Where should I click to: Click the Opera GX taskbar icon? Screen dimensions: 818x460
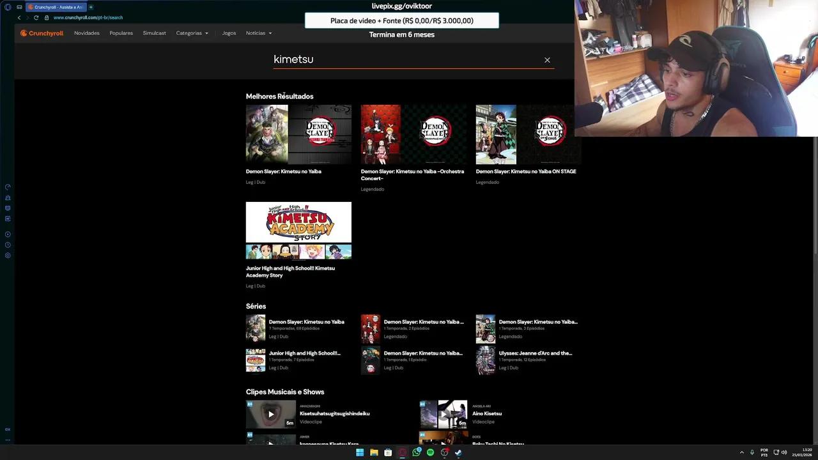tap(403, 452)
